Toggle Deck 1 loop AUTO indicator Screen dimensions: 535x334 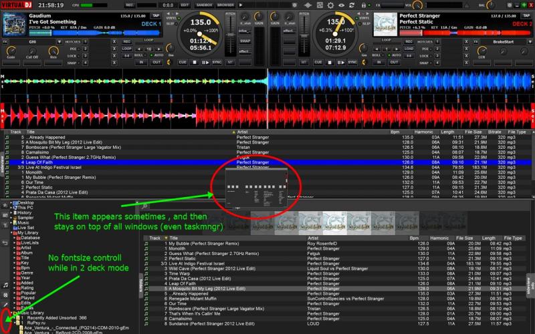click(x=152, y=55)
